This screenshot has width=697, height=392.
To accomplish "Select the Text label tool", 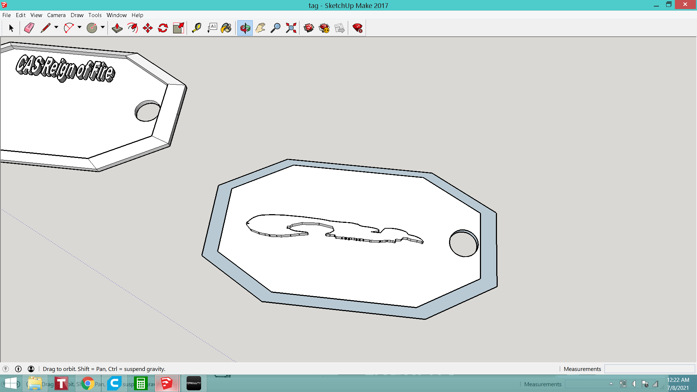I will coord(212,28).
